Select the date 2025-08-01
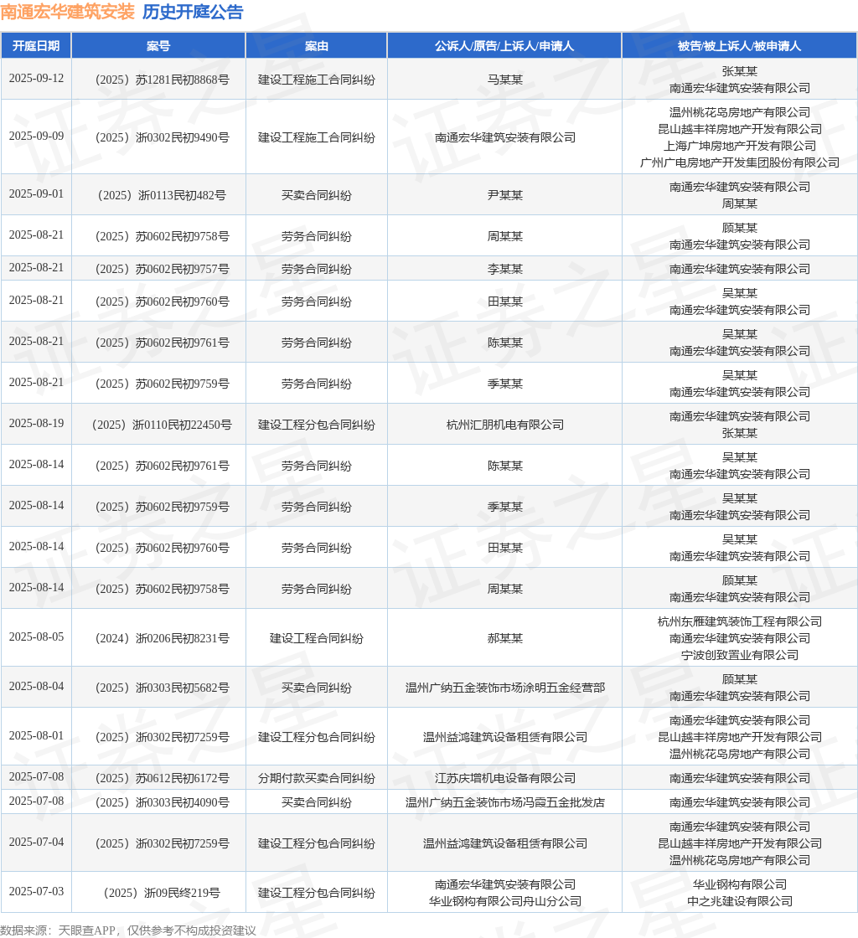The height and width of the screenshot is (938, 858). tap(37, 735)
